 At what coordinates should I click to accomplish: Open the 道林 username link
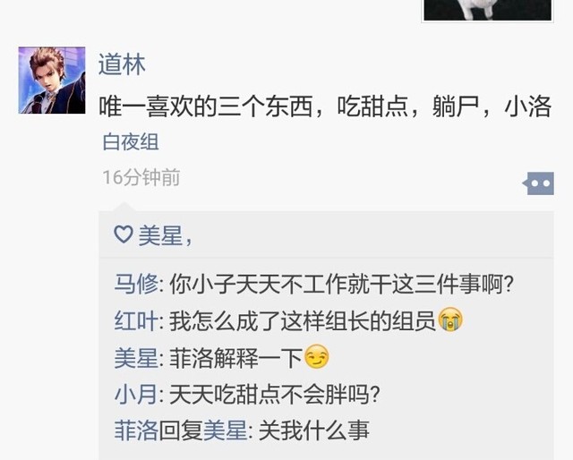click(x=122, y=65)
